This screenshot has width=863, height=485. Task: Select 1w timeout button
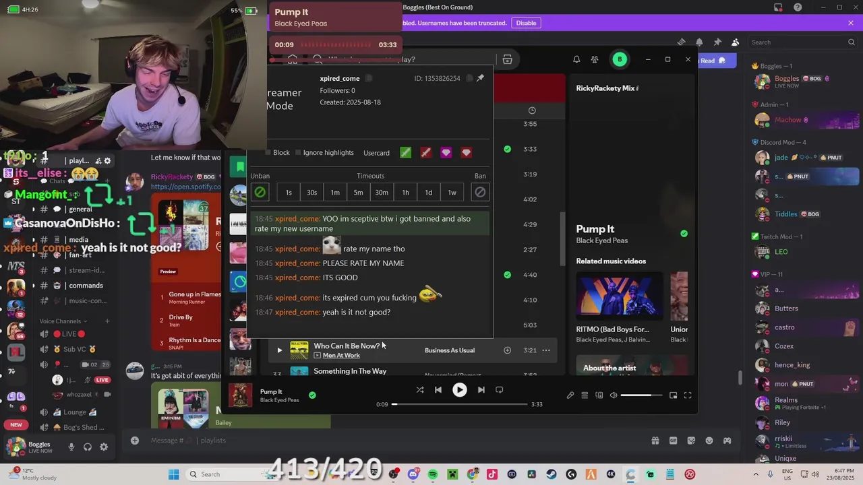click(452, 192)
